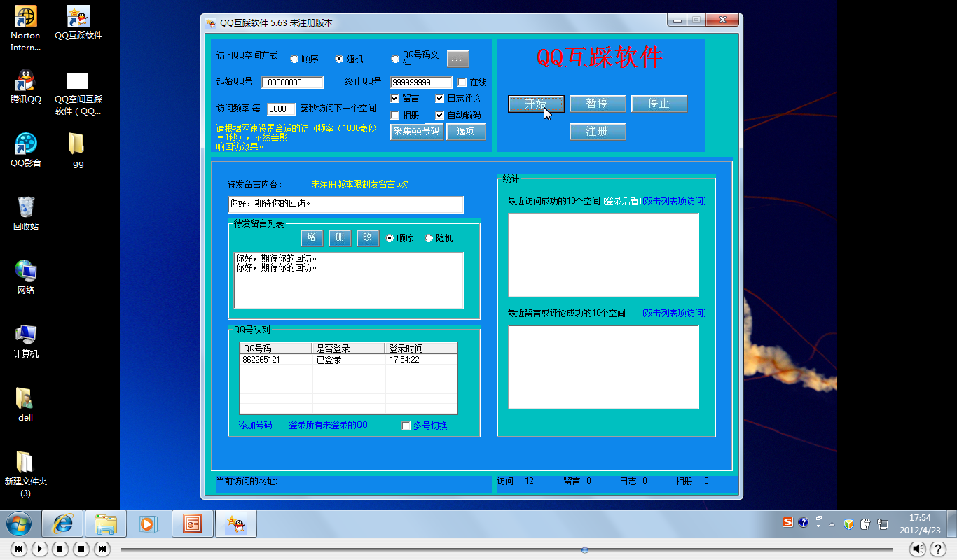Click the power plug tray icon
Image resolution: width=957 pixels, height=560 pixels.
click(x=866, y=524)
